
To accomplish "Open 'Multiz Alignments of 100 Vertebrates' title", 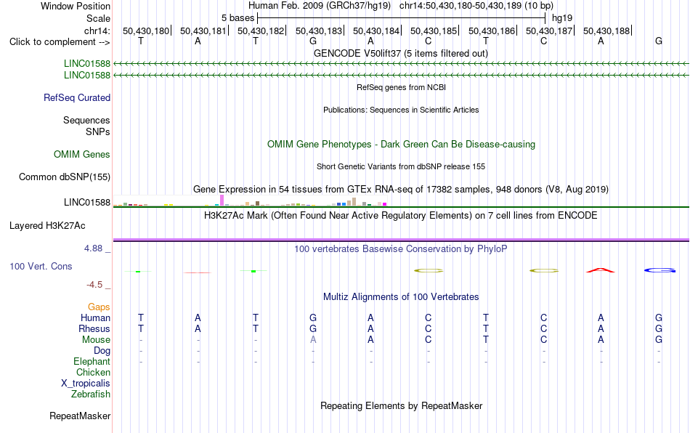I will coord(401,296).
